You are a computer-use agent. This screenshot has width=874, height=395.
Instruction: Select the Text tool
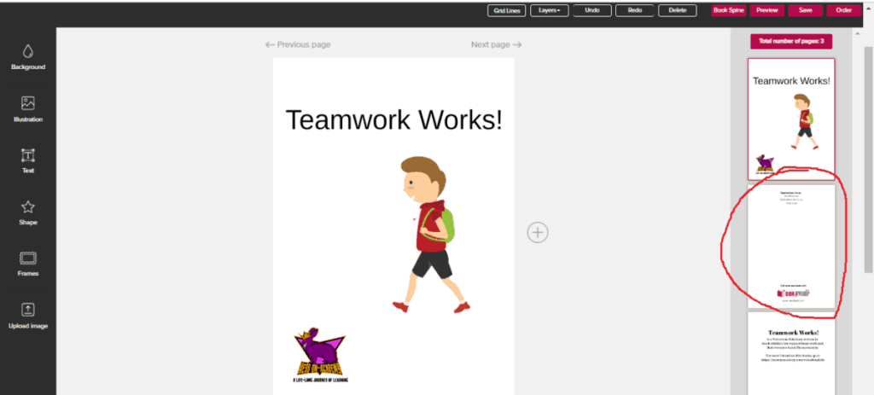point(28,161)
